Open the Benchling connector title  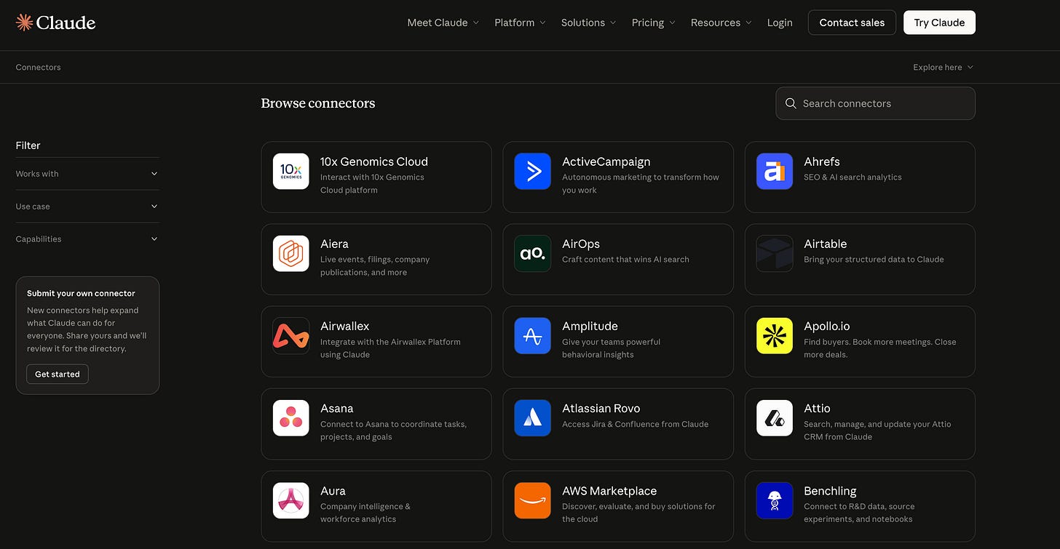pos(830,490)
